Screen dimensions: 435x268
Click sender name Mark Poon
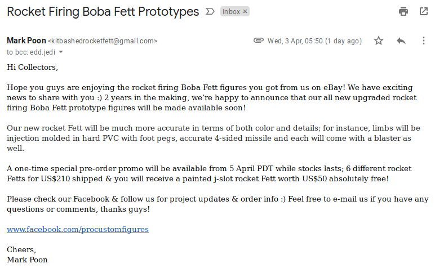coord(26,41)
